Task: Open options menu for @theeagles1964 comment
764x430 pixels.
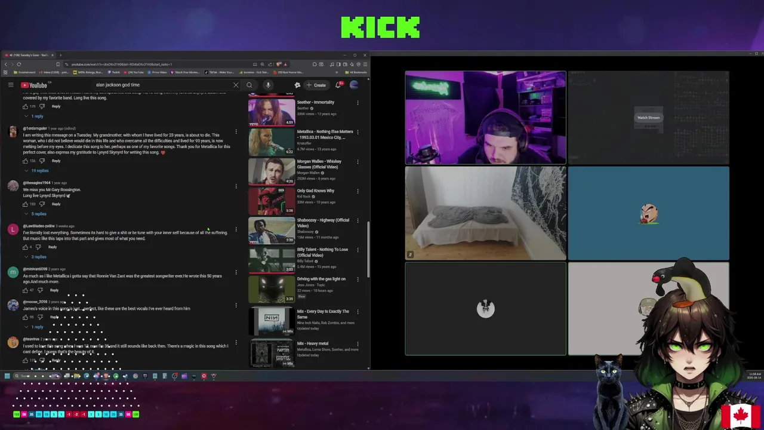Action: [x=236, y=186]
